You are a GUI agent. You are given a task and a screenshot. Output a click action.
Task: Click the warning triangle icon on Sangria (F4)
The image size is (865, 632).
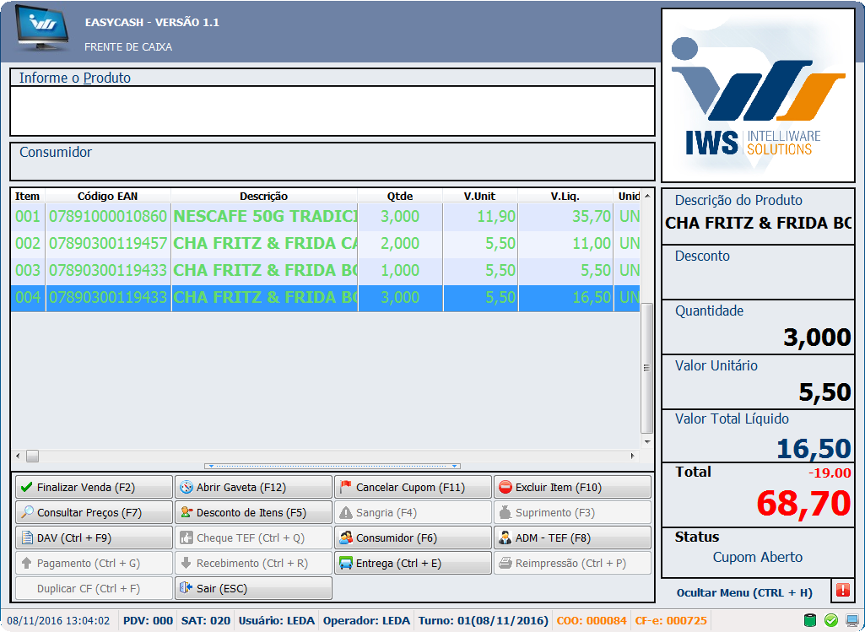click(x=346, y=512)
